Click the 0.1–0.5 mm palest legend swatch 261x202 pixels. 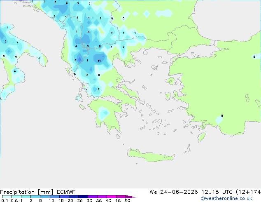[7, 197]
